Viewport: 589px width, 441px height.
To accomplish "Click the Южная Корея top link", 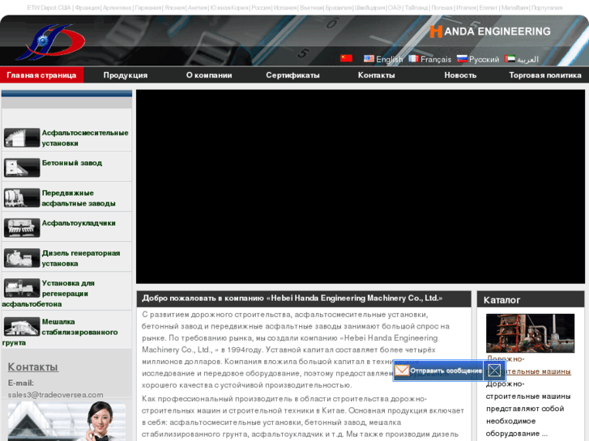I will [229, 7].
